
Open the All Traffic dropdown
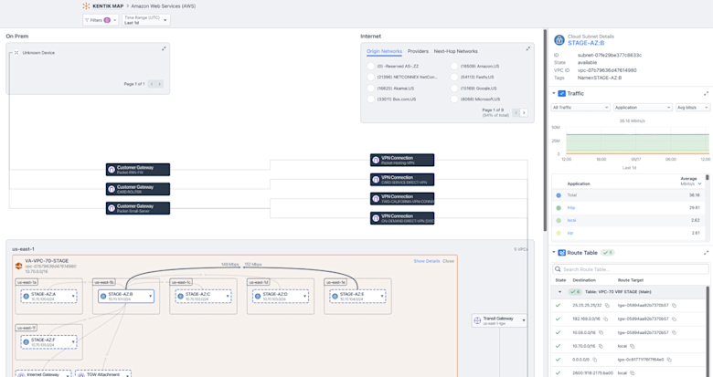point(580,108)
